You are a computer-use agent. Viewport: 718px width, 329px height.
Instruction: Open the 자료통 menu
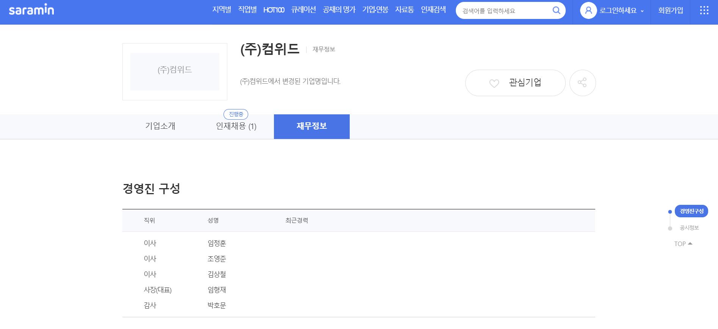pyautogui.click(x=405, y=10)
